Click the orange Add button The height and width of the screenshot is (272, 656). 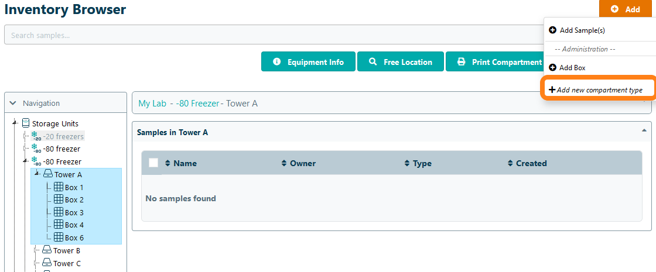(x=626, y=9)
